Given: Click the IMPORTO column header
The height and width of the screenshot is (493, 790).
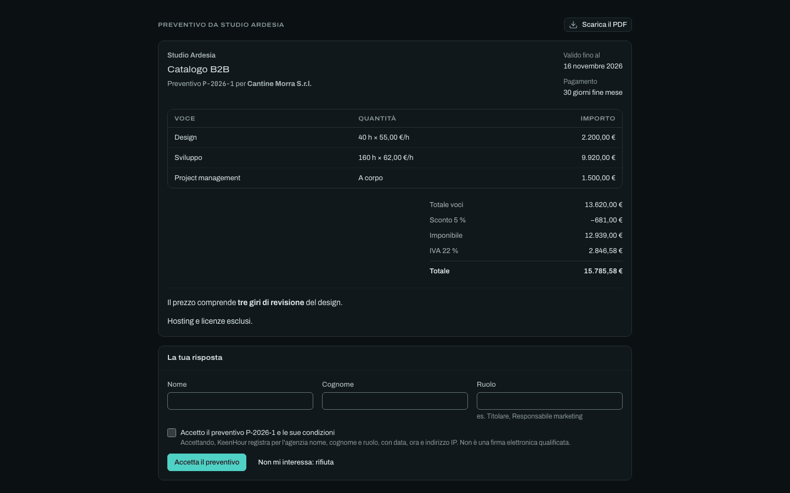Looking at the screenshot, I should coord(598,118).
